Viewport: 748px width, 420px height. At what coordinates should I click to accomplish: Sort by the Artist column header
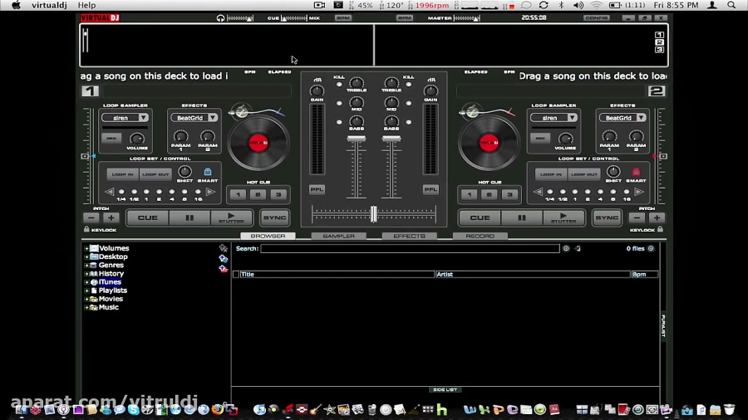point(533,274)
